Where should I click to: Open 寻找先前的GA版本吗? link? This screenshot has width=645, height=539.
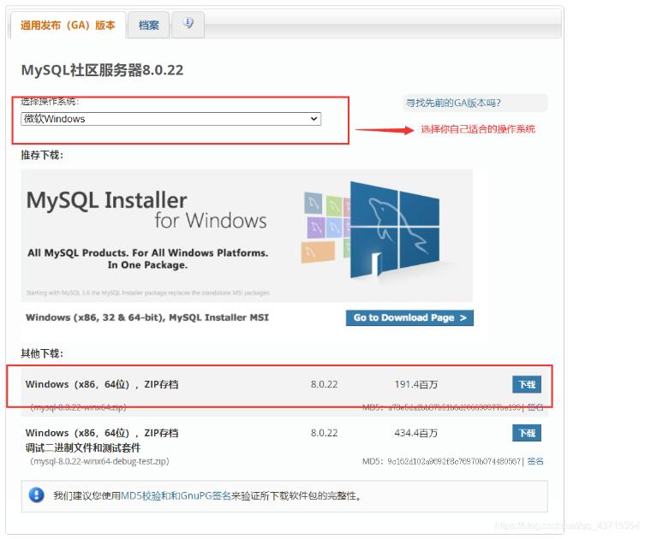tap(453, 103)
